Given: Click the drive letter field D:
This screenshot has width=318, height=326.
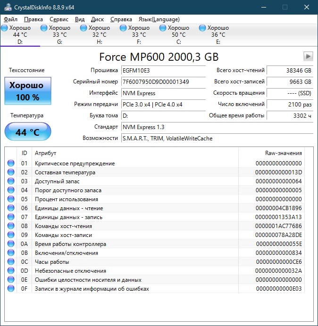Looking at the screenshot, I should point(163,115).
